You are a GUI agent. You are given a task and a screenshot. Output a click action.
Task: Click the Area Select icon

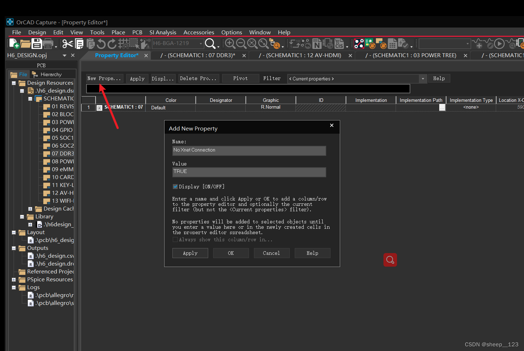[134, 44]
